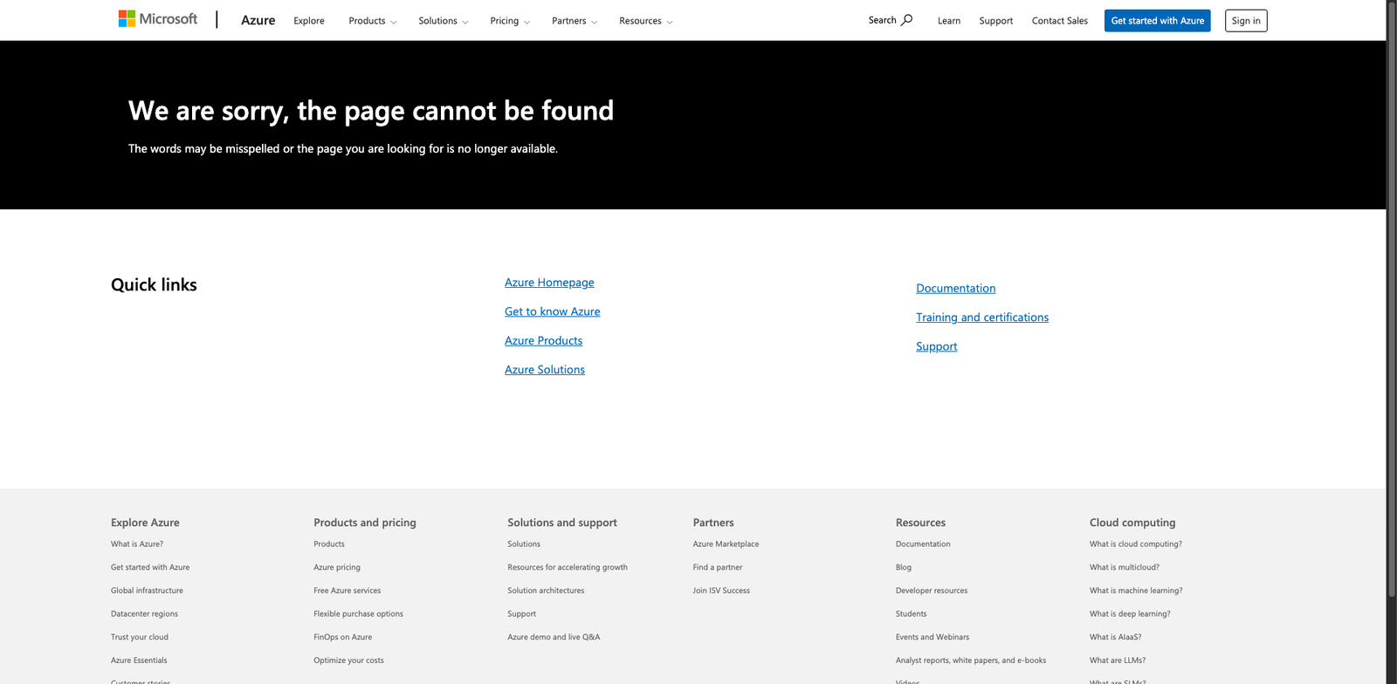The width and height of the screenshot is (1397, 684).
Task: Open footer link Global infrastructure
Action: tap(147, 591)
